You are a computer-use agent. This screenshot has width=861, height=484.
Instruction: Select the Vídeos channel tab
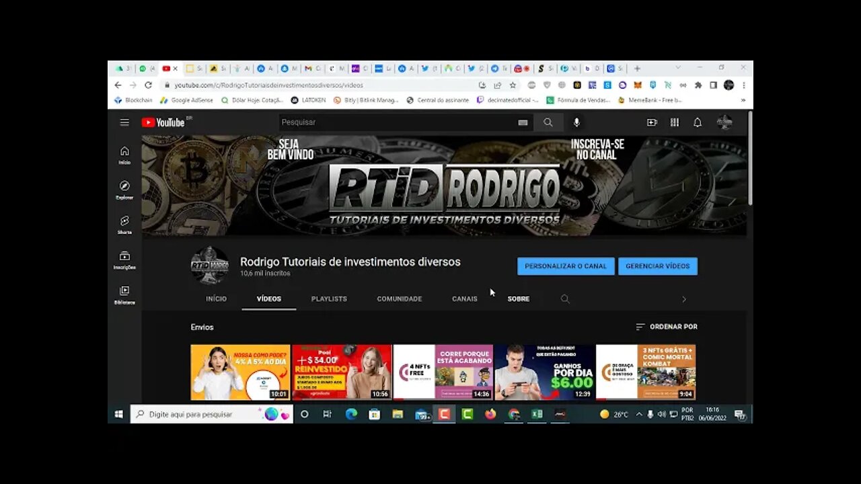click(x=269, y=299)
